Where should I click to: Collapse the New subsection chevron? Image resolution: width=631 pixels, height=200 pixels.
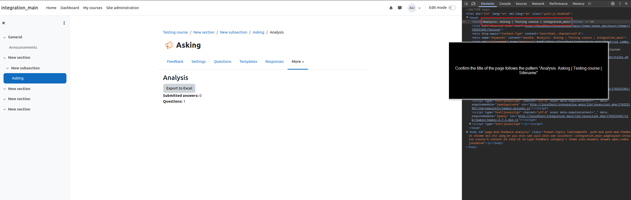click(8, 68)
